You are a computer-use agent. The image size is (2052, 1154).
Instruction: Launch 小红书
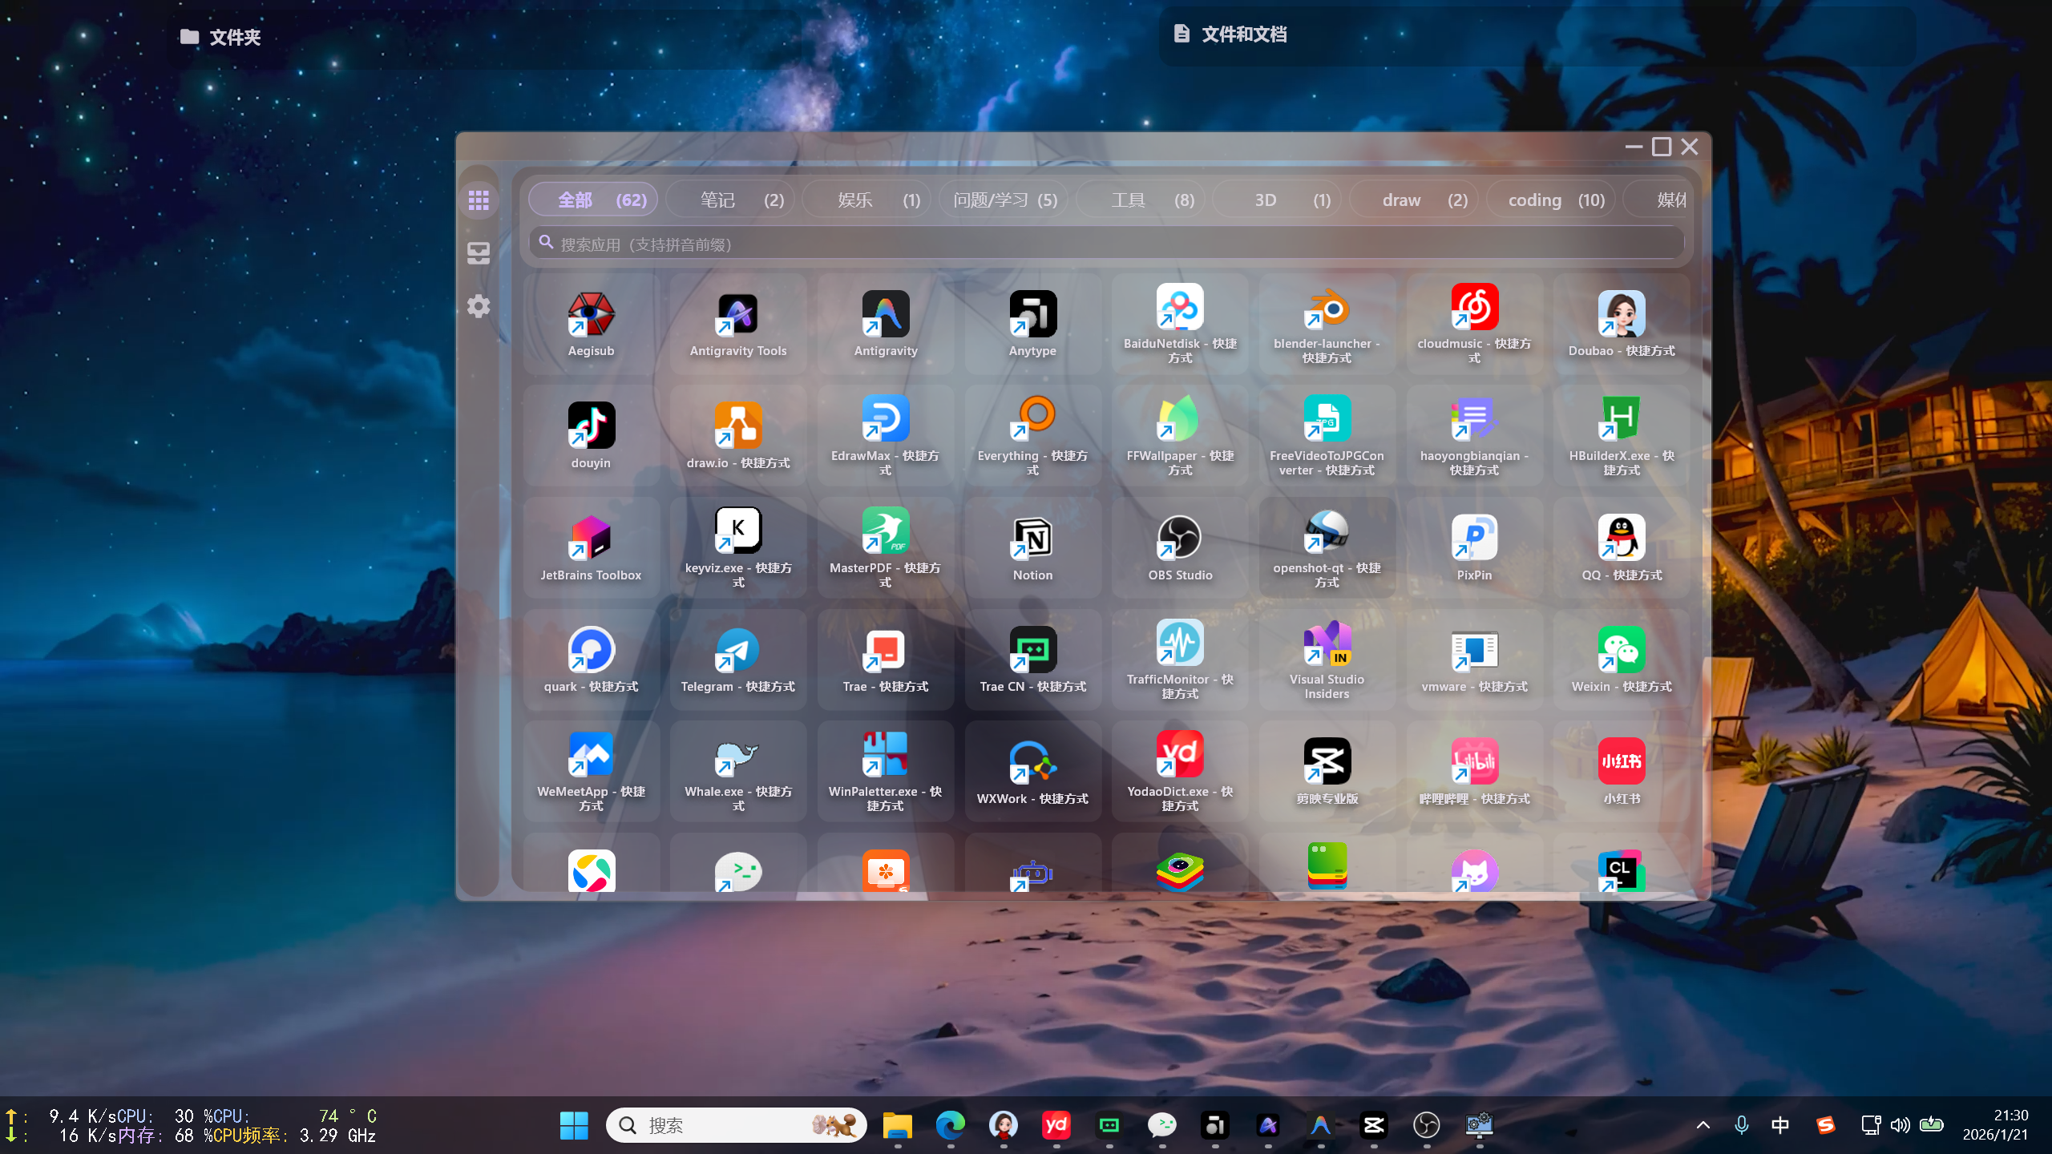tap(1620, 769)
